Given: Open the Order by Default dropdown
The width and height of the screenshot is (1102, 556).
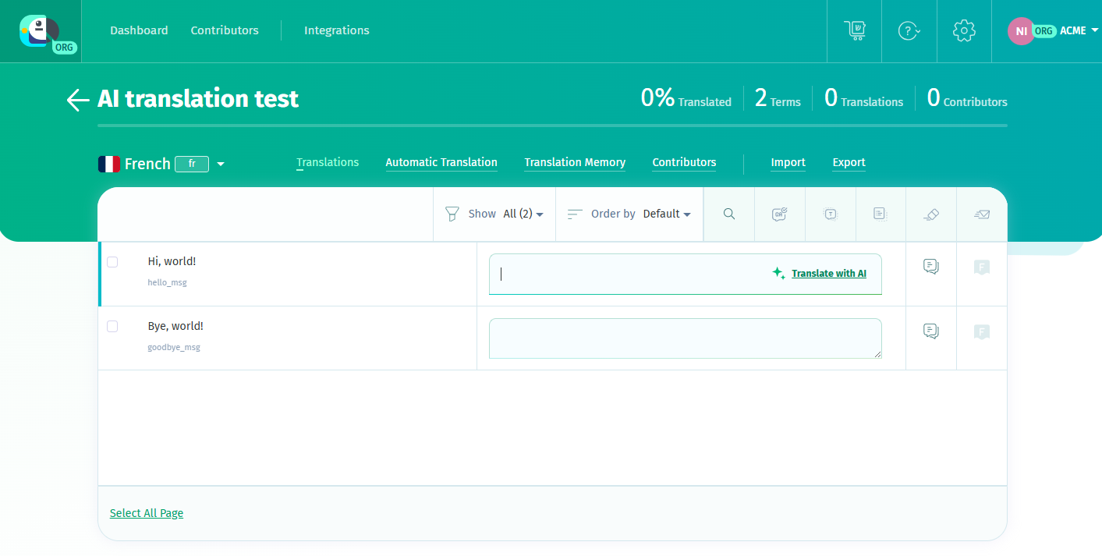Looking at the screenshot, I should (667, 214).
